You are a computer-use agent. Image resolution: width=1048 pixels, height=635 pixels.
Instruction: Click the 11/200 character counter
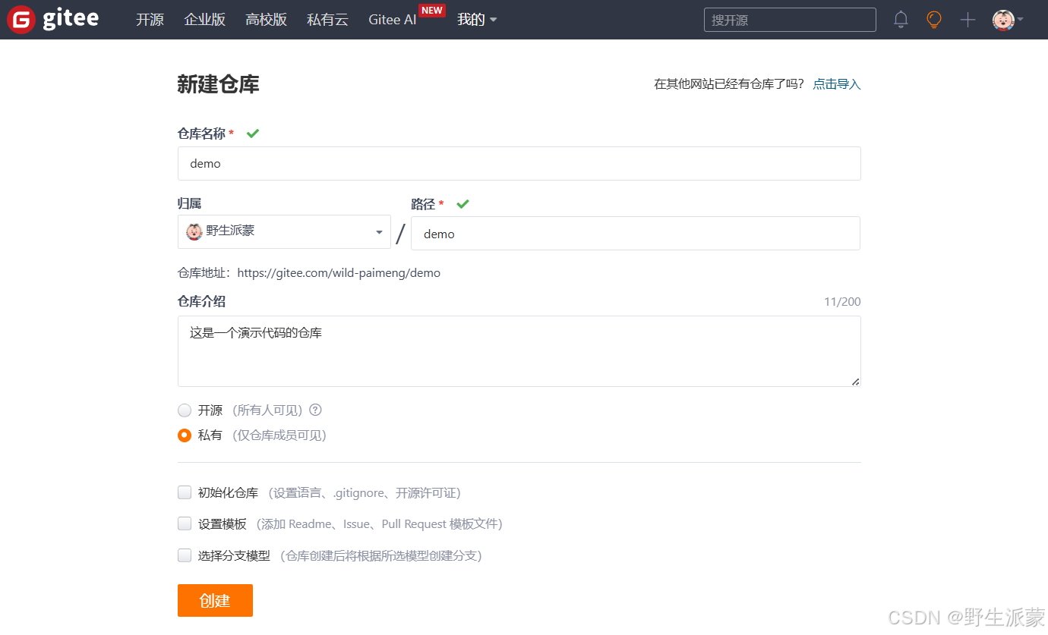pos(843,302)
